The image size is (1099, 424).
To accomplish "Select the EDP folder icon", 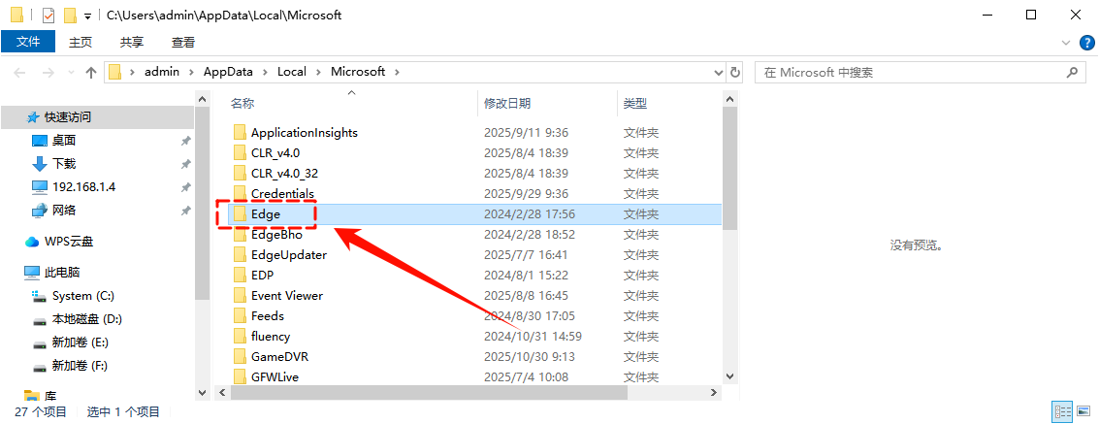I will click(240, 276).
